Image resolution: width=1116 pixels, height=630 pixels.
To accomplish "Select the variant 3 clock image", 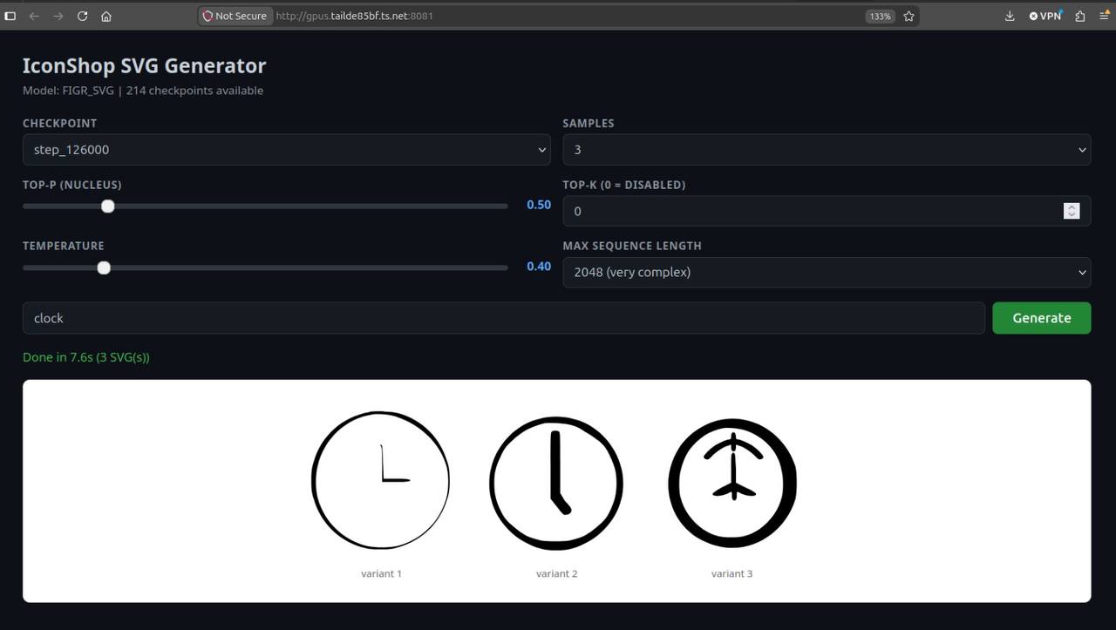I will (x=732, y=482).
